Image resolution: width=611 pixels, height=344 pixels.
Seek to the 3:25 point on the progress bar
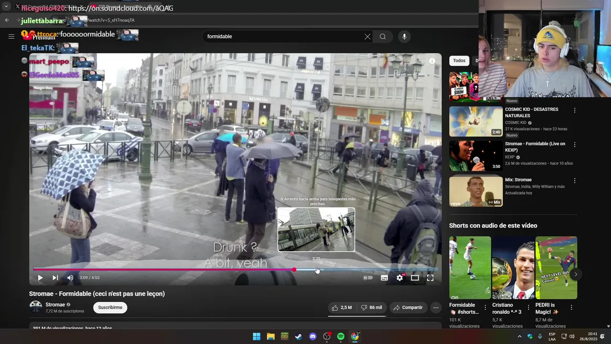tap(317, 269)
